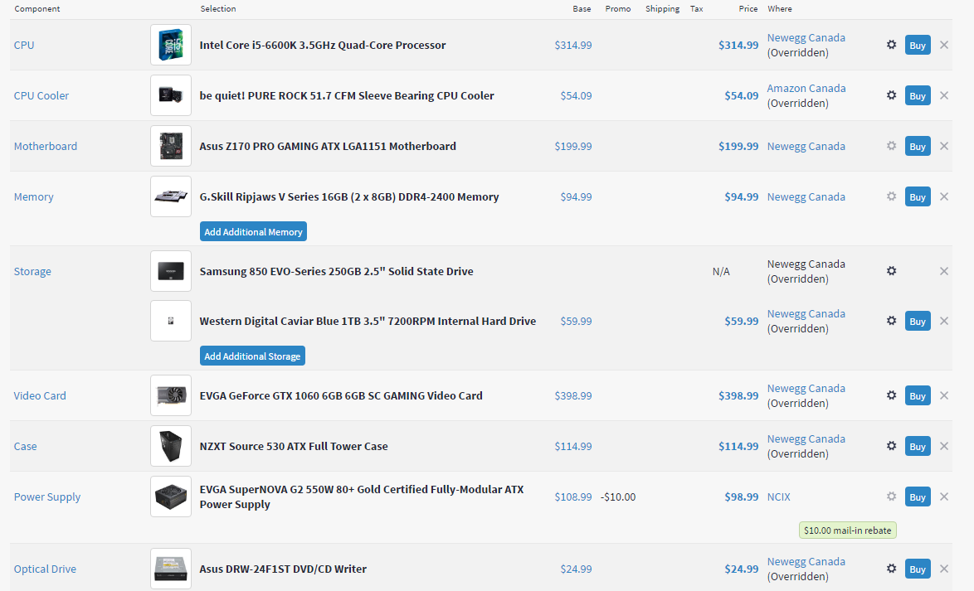Screen dimensions: 974x591
Task: Open the Motherboard component link
Action: [46, 146]
